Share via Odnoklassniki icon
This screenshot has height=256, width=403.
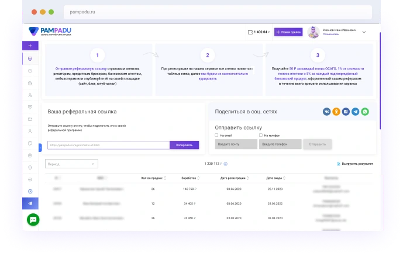tap(336, 111)
